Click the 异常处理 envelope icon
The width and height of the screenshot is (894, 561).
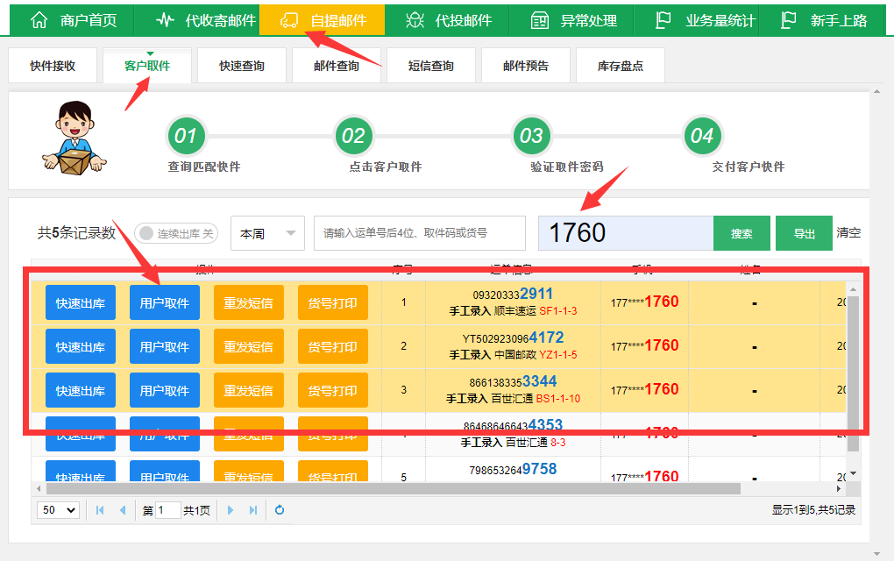540,18
